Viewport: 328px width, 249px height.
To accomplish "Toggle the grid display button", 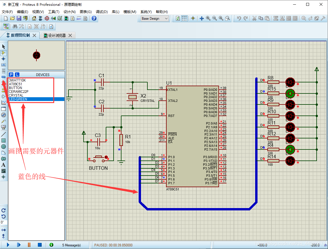I will 184,18.
